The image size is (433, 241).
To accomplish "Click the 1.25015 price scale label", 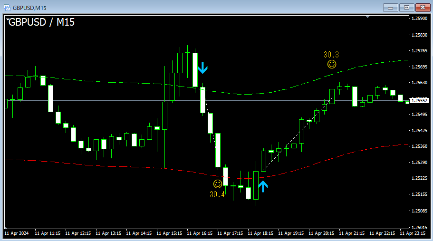I will click(x=419, y=228).
